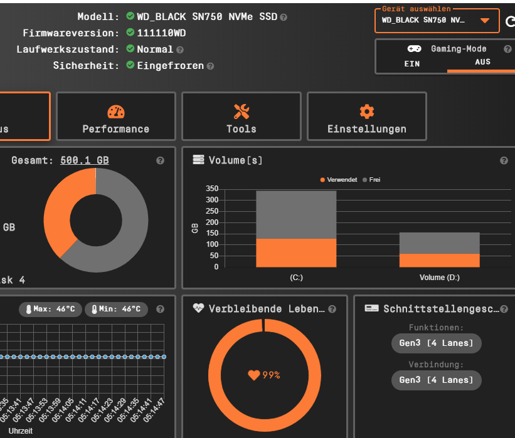Click the Tools wrench icon
Viewport: 515px width, 438px height.
242,112
